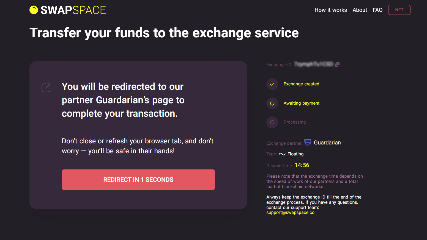Click the Awaiting payment step label
Screen dimensions: 427x240
[x=302, y=103]
